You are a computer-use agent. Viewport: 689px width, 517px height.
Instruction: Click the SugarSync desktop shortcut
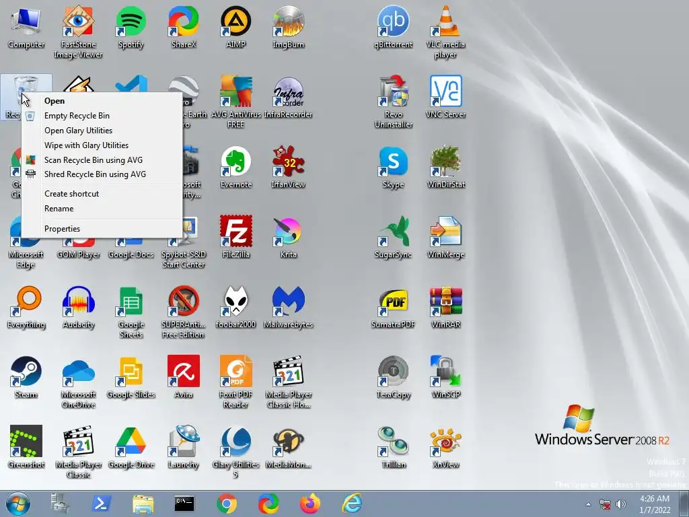coord(393,238)
